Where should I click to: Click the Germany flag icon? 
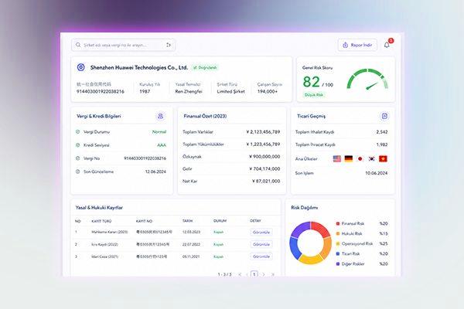(349, 159)
